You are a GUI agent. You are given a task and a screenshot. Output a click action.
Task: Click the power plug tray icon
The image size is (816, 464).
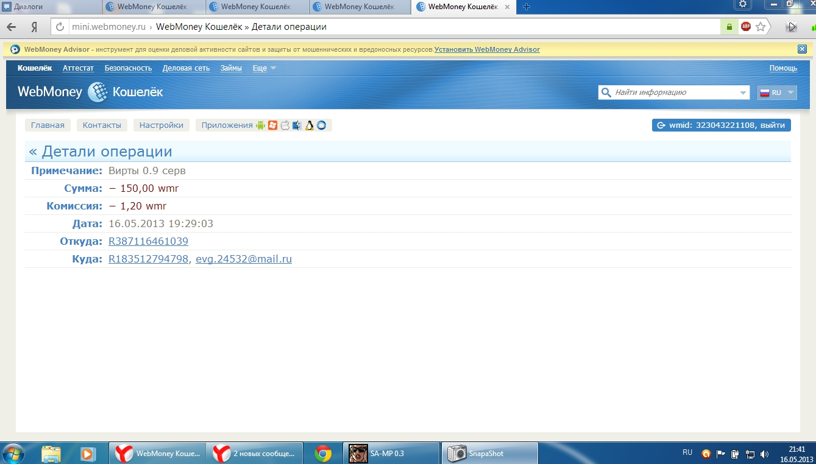736,454
